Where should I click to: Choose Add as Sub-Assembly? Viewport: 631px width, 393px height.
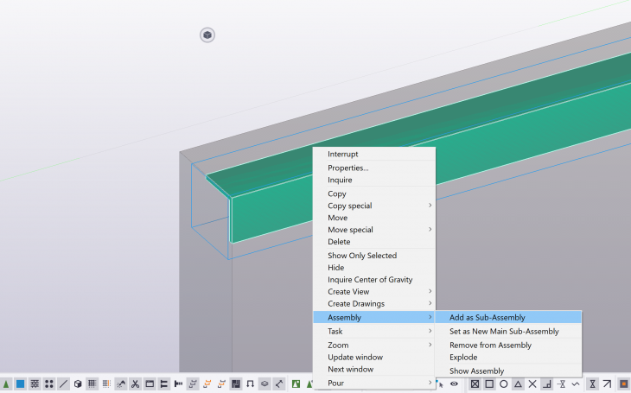click(487, 318)
